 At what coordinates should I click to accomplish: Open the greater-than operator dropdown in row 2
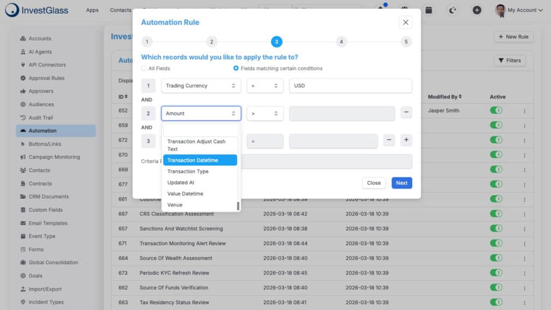click(x=265, y=113)
